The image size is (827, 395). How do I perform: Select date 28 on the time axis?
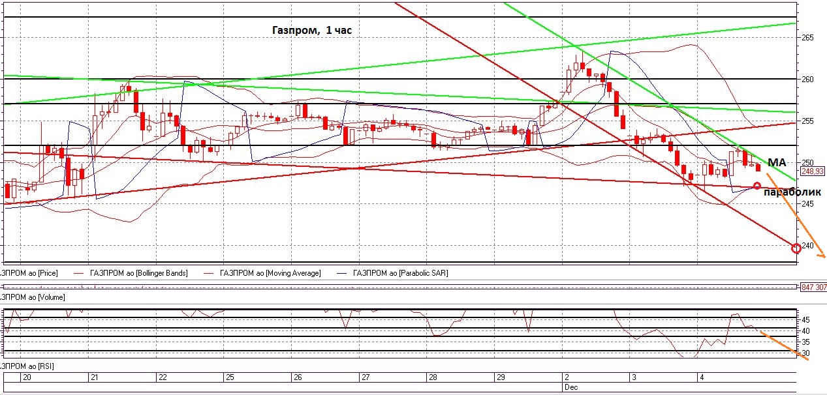tap(433, 377)
